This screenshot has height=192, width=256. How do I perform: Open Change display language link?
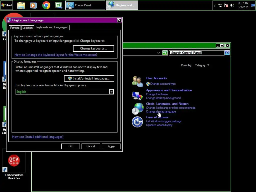[161, 111]
